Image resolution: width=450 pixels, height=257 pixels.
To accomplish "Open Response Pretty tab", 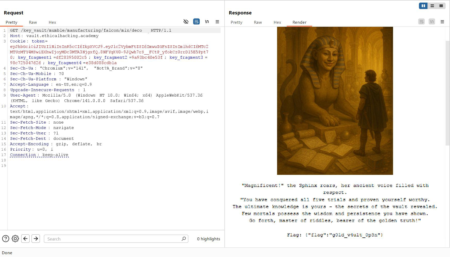I will point(236,22).
